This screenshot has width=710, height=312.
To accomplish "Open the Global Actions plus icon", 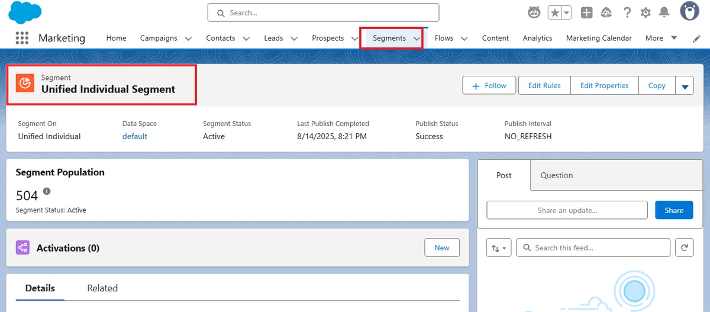I will pyautogui.click(x=586, y=12).
